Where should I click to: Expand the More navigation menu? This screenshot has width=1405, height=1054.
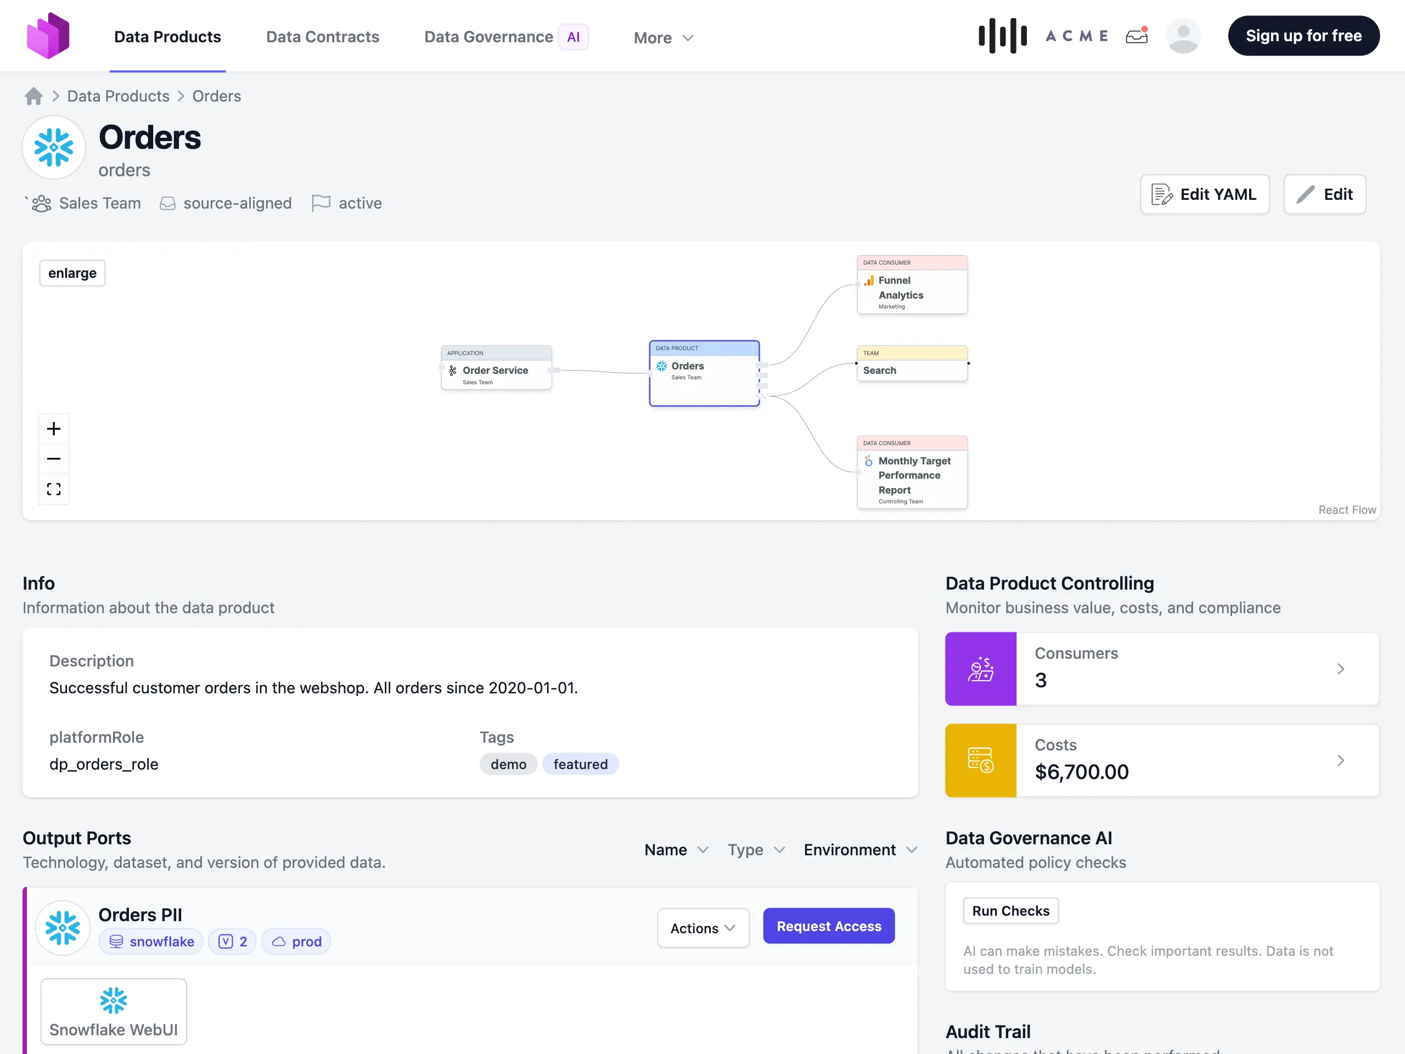tap(662, 37)
